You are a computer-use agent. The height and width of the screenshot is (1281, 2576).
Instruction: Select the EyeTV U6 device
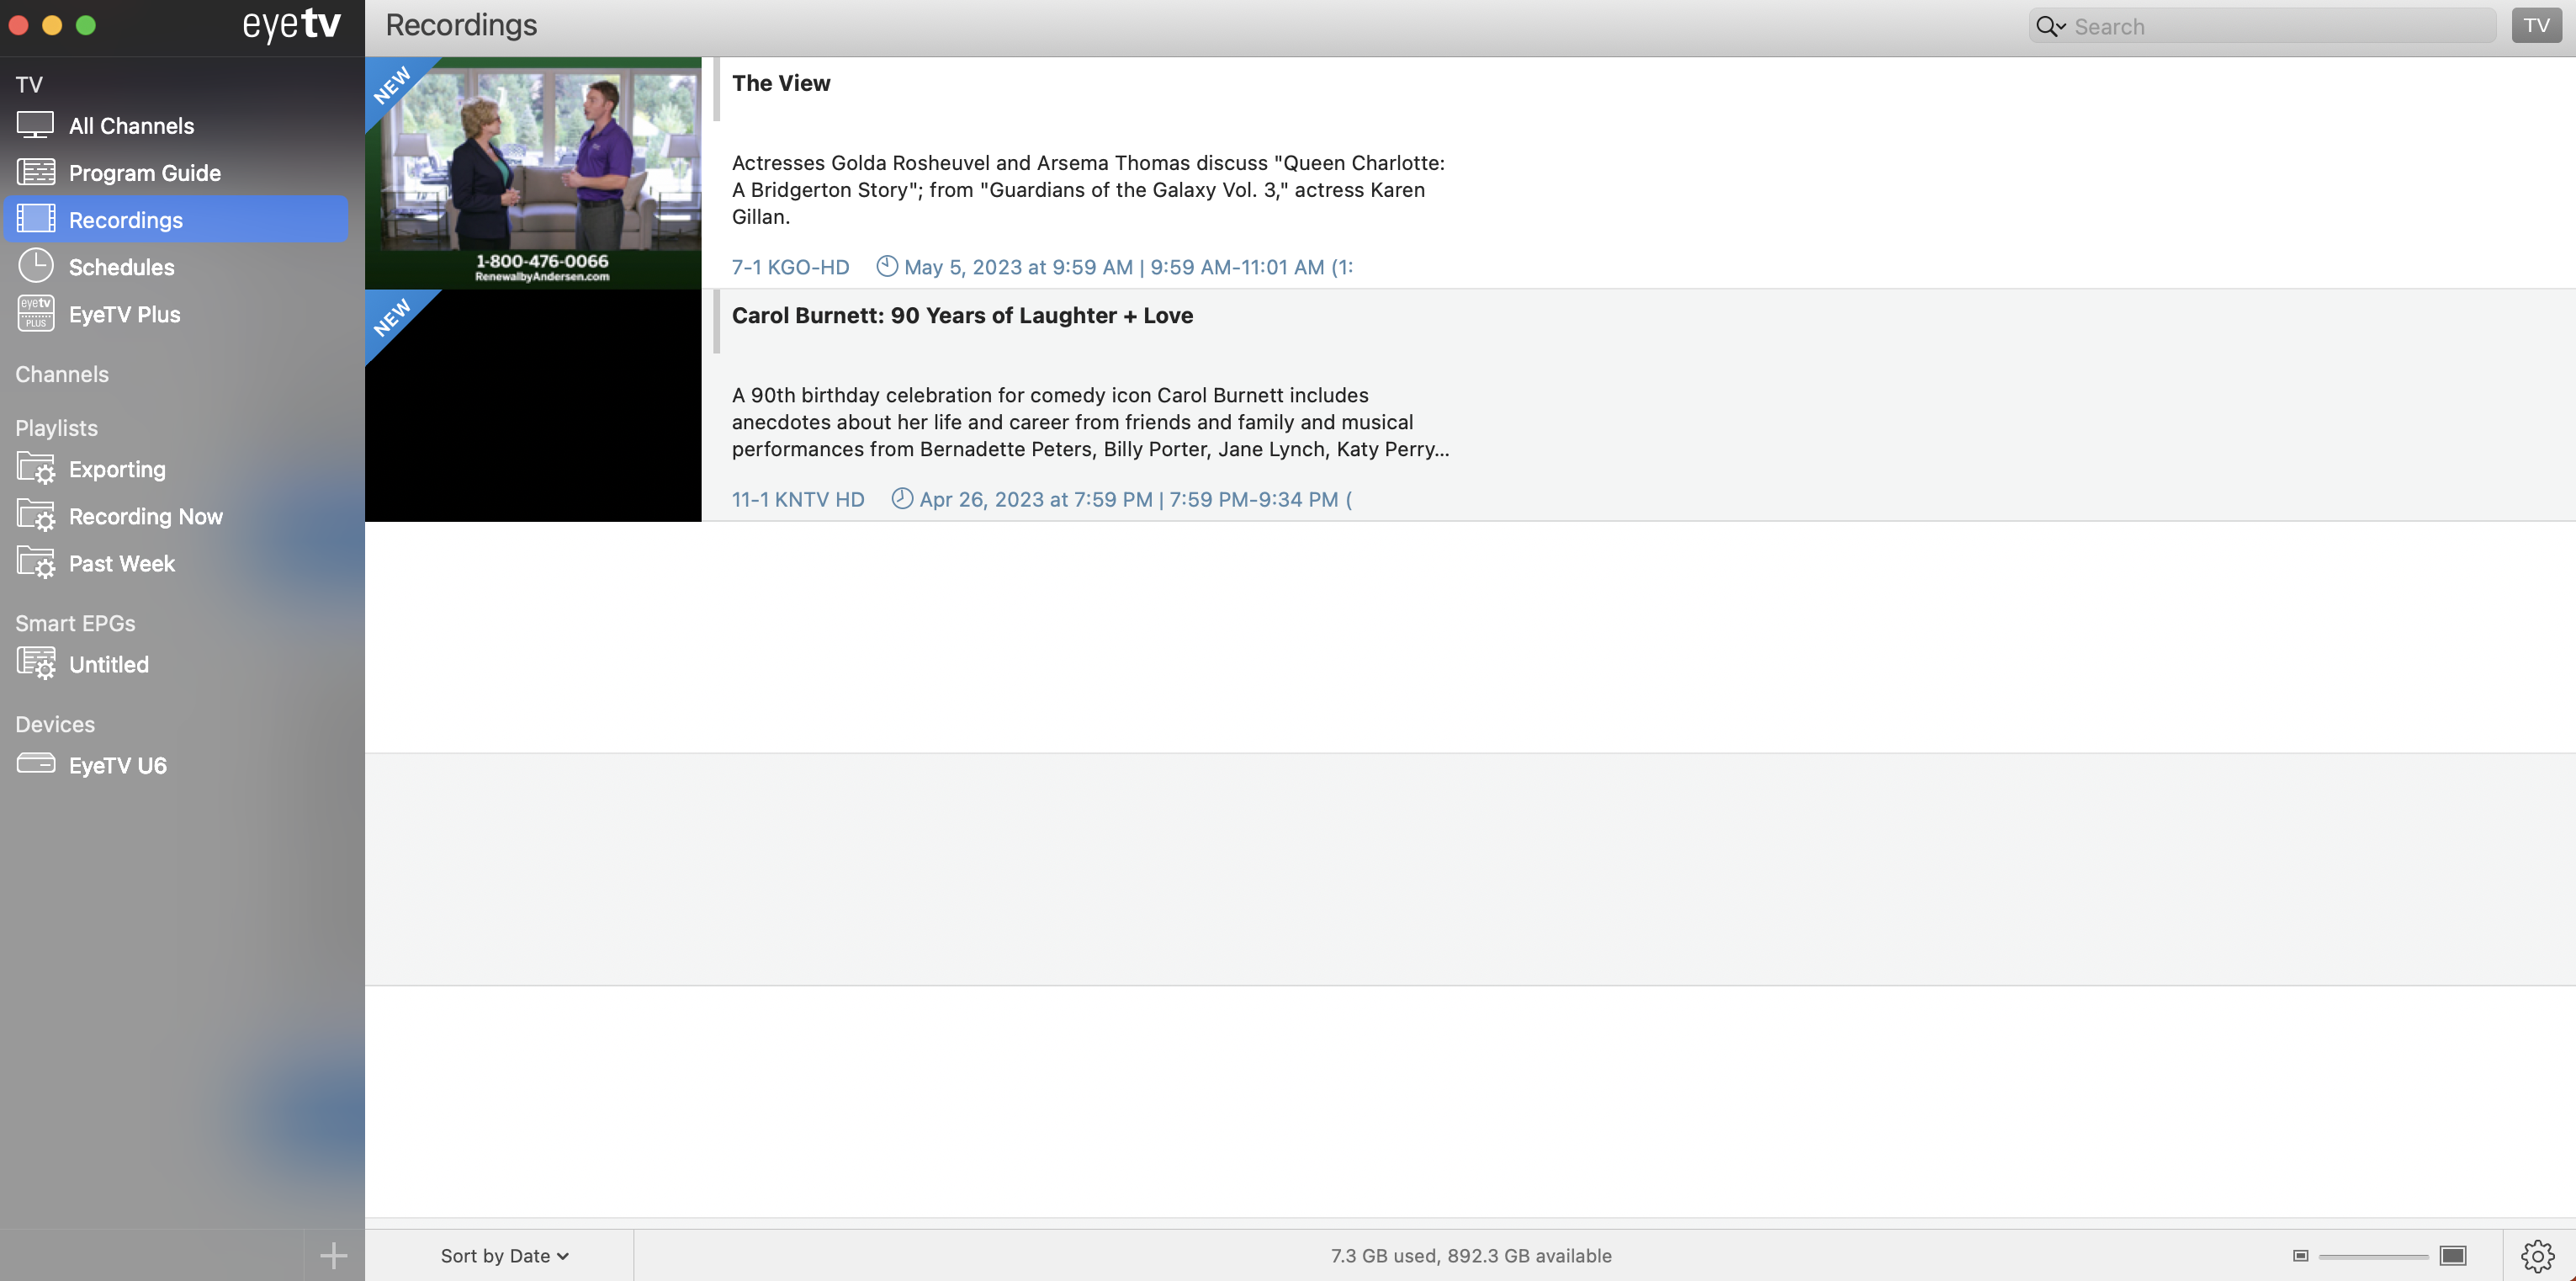pyautogui.click(x=117, y=766)
